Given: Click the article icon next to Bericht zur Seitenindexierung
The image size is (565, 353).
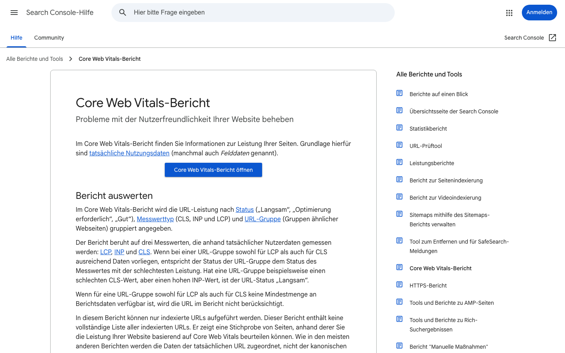Looking at the screenshot, I should click(399, 179).
